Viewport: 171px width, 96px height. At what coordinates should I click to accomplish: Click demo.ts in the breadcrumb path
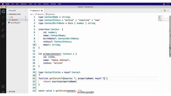(40, 14)
